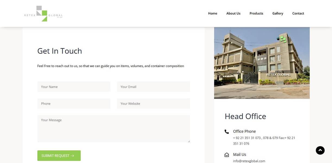332x163 pixels.
Task: Click the info@retexglobal.com email address
Action: (x=249, y=161)
